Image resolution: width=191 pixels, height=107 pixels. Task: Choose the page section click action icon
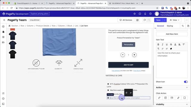pos(166,98)
